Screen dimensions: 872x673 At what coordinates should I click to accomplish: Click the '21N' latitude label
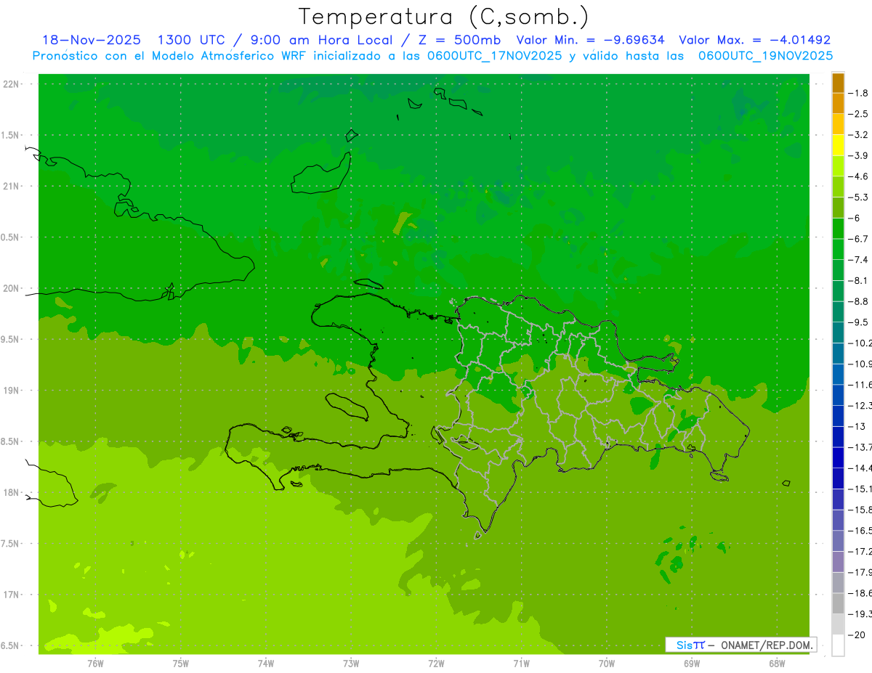[x=11, y=186]
